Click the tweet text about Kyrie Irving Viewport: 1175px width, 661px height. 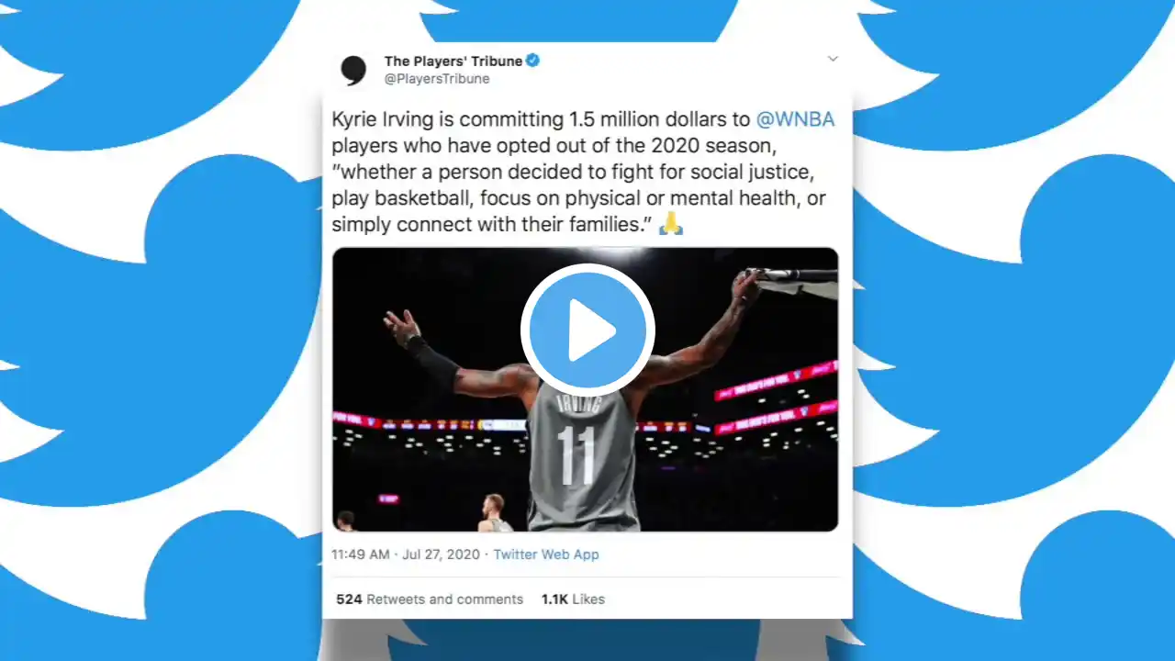[x=585, y=172]
